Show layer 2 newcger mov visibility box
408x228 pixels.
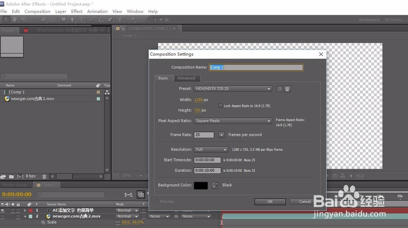pos(2,216)
